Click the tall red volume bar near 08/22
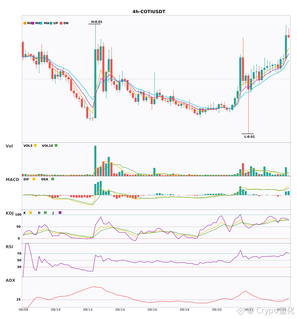Viewport: 297px width, 319px height. pos(243,170)
